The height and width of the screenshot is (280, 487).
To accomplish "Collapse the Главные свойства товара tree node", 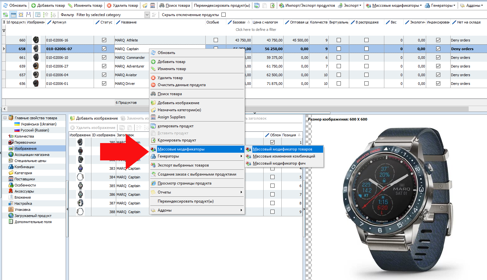I will click(5, 118).
